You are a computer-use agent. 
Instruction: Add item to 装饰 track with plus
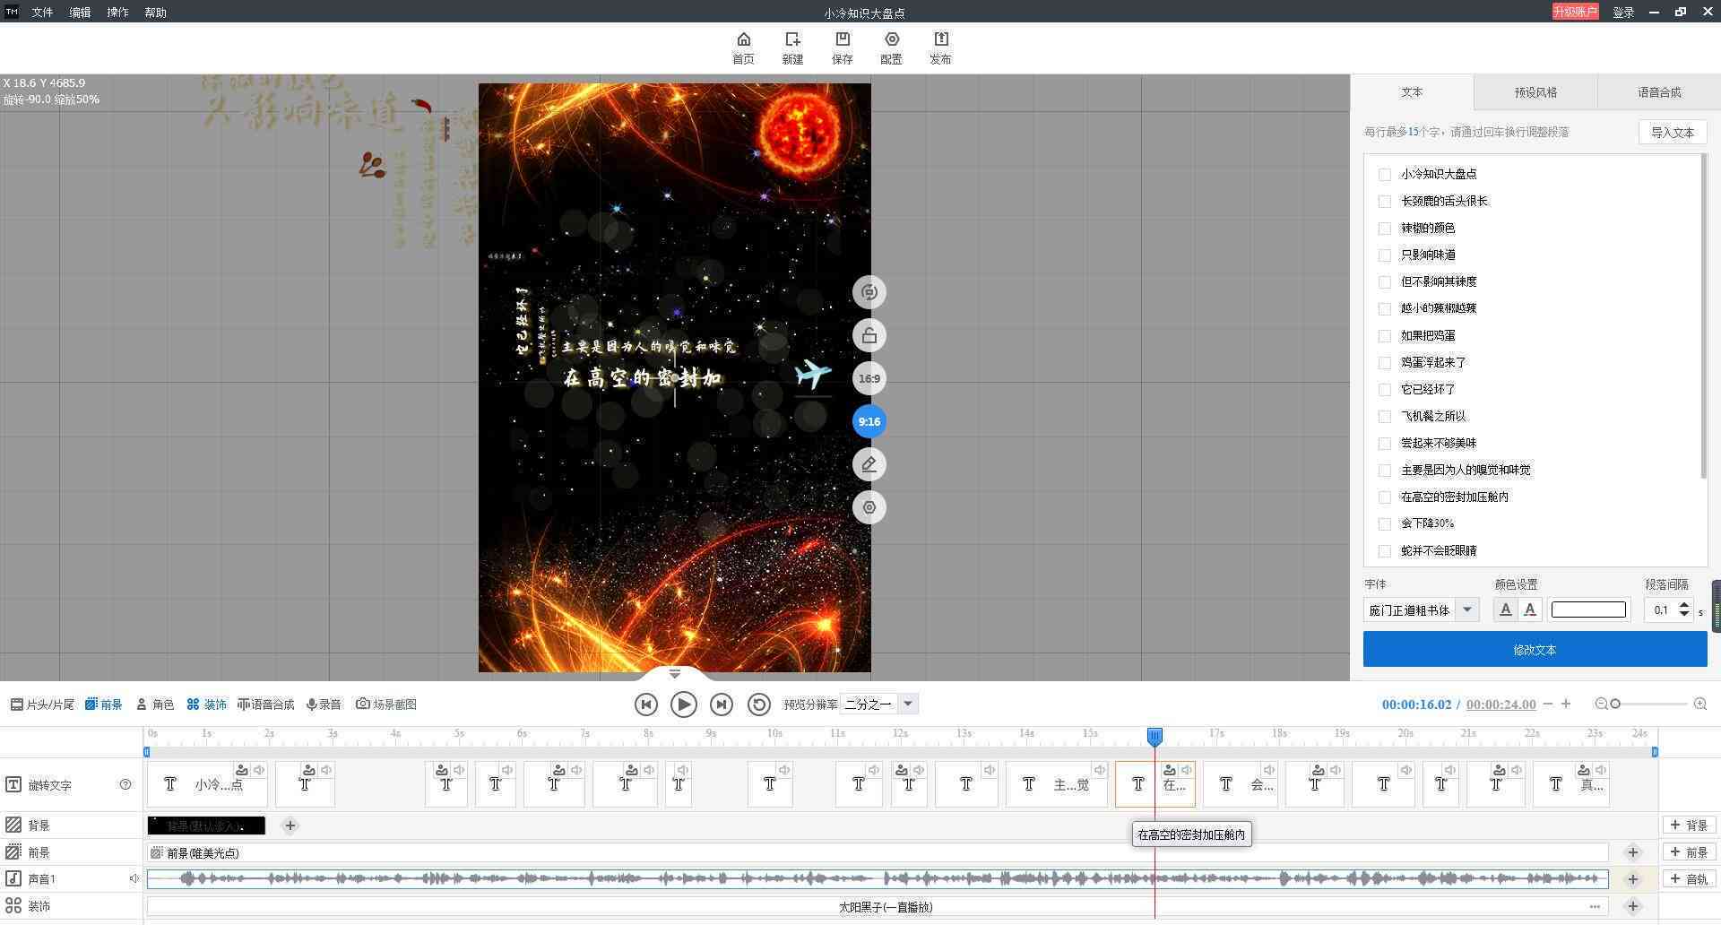click(1632, 906)
